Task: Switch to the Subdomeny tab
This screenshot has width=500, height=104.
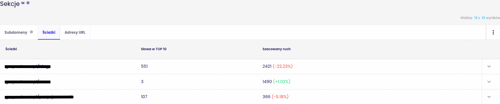Action: coord(16,32)
